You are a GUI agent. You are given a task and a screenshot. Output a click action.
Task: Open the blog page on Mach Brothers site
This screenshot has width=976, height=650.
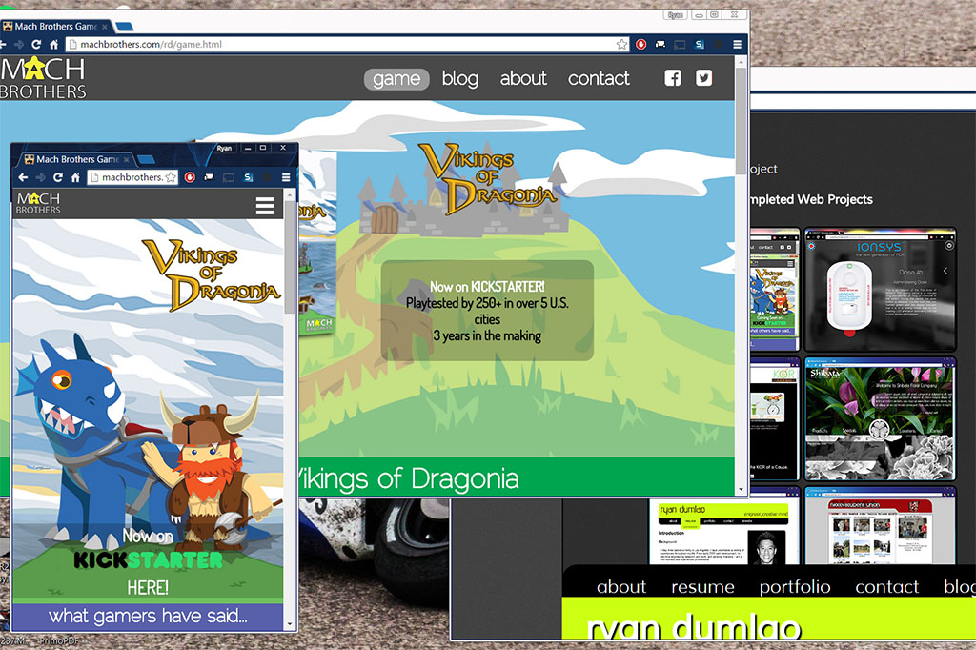pos(460,78)
